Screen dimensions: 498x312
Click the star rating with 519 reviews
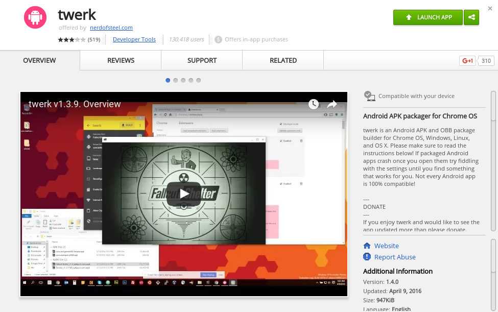(x=79, y=40)
